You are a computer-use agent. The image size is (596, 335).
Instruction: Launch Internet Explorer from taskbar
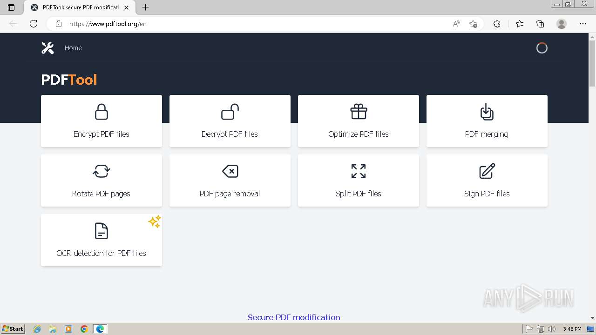[x=37, y=329]
